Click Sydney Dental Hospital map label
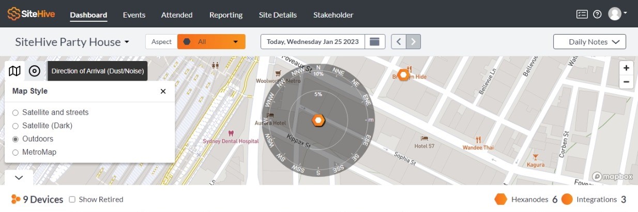This screenshot has width=638, height=212. click(x=231, y=141)
